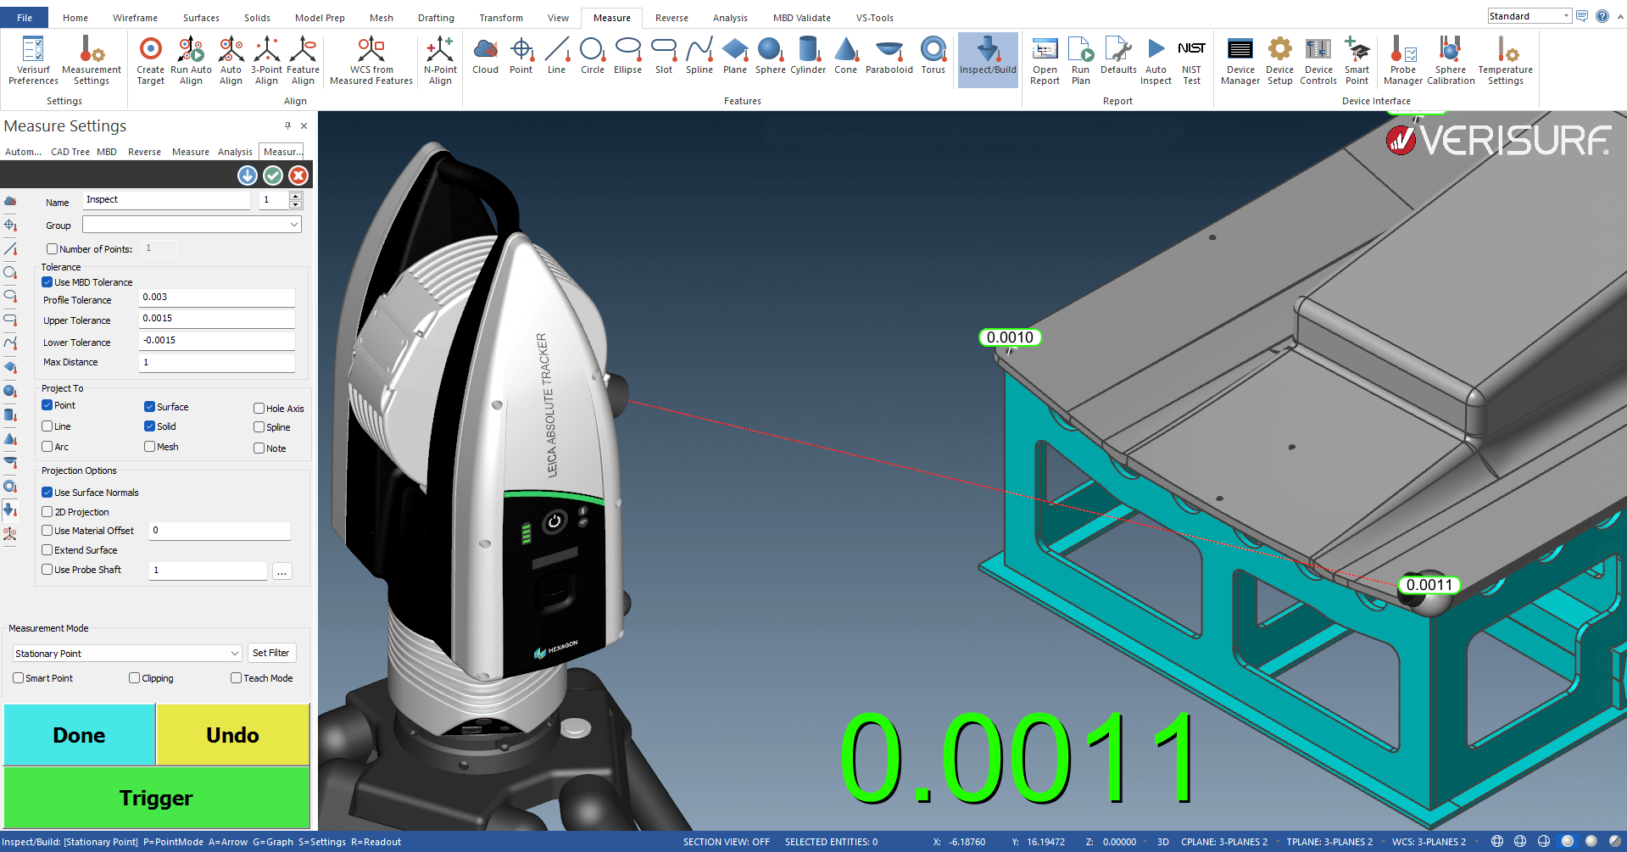
Task: Run the NIST Test
Action: click(1191, 60)
